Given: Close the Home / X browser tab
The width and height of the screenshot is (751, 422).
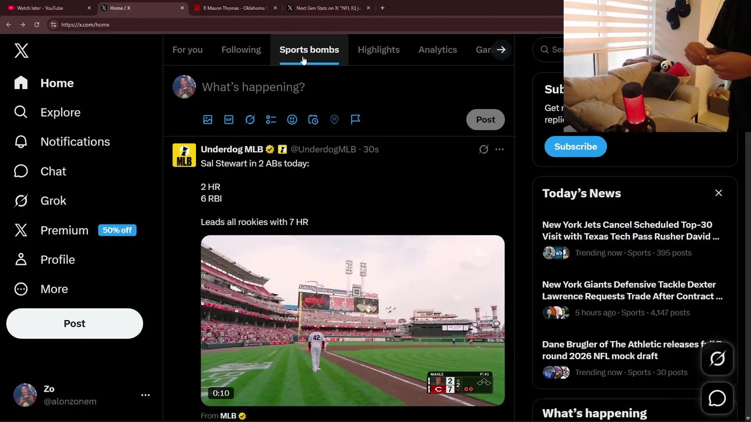Looking at the screenshot, I should 182,8.
